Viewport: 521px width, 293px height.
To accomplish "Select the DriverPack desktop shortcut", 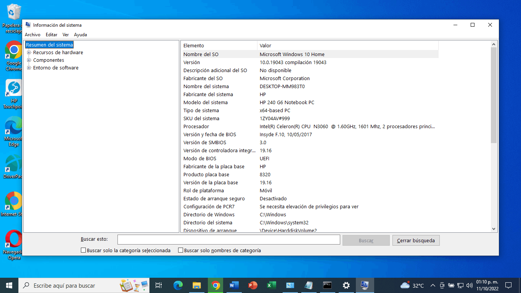I will click(x=13, y=167).
